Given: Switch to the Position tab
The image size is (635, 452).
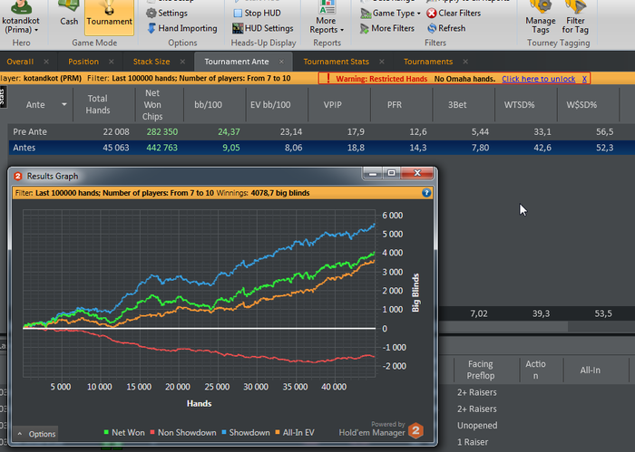Looking at the screenshot, I should coord(83,62).
